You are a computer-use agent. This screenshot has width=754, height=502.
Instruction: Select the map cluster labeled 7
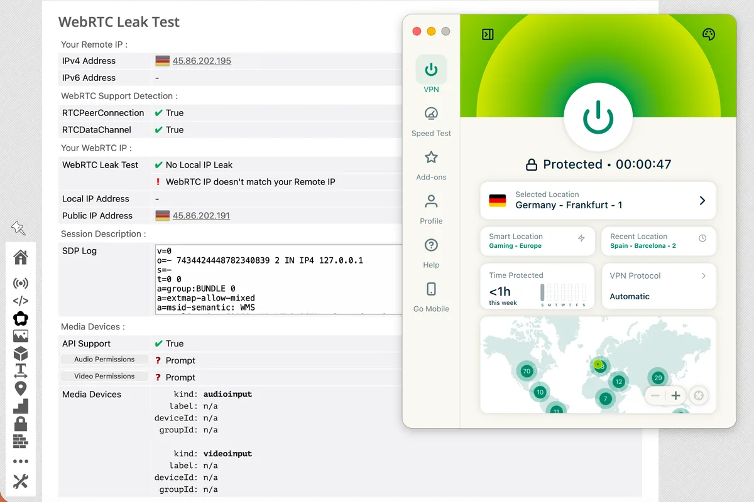pos(606,398)
